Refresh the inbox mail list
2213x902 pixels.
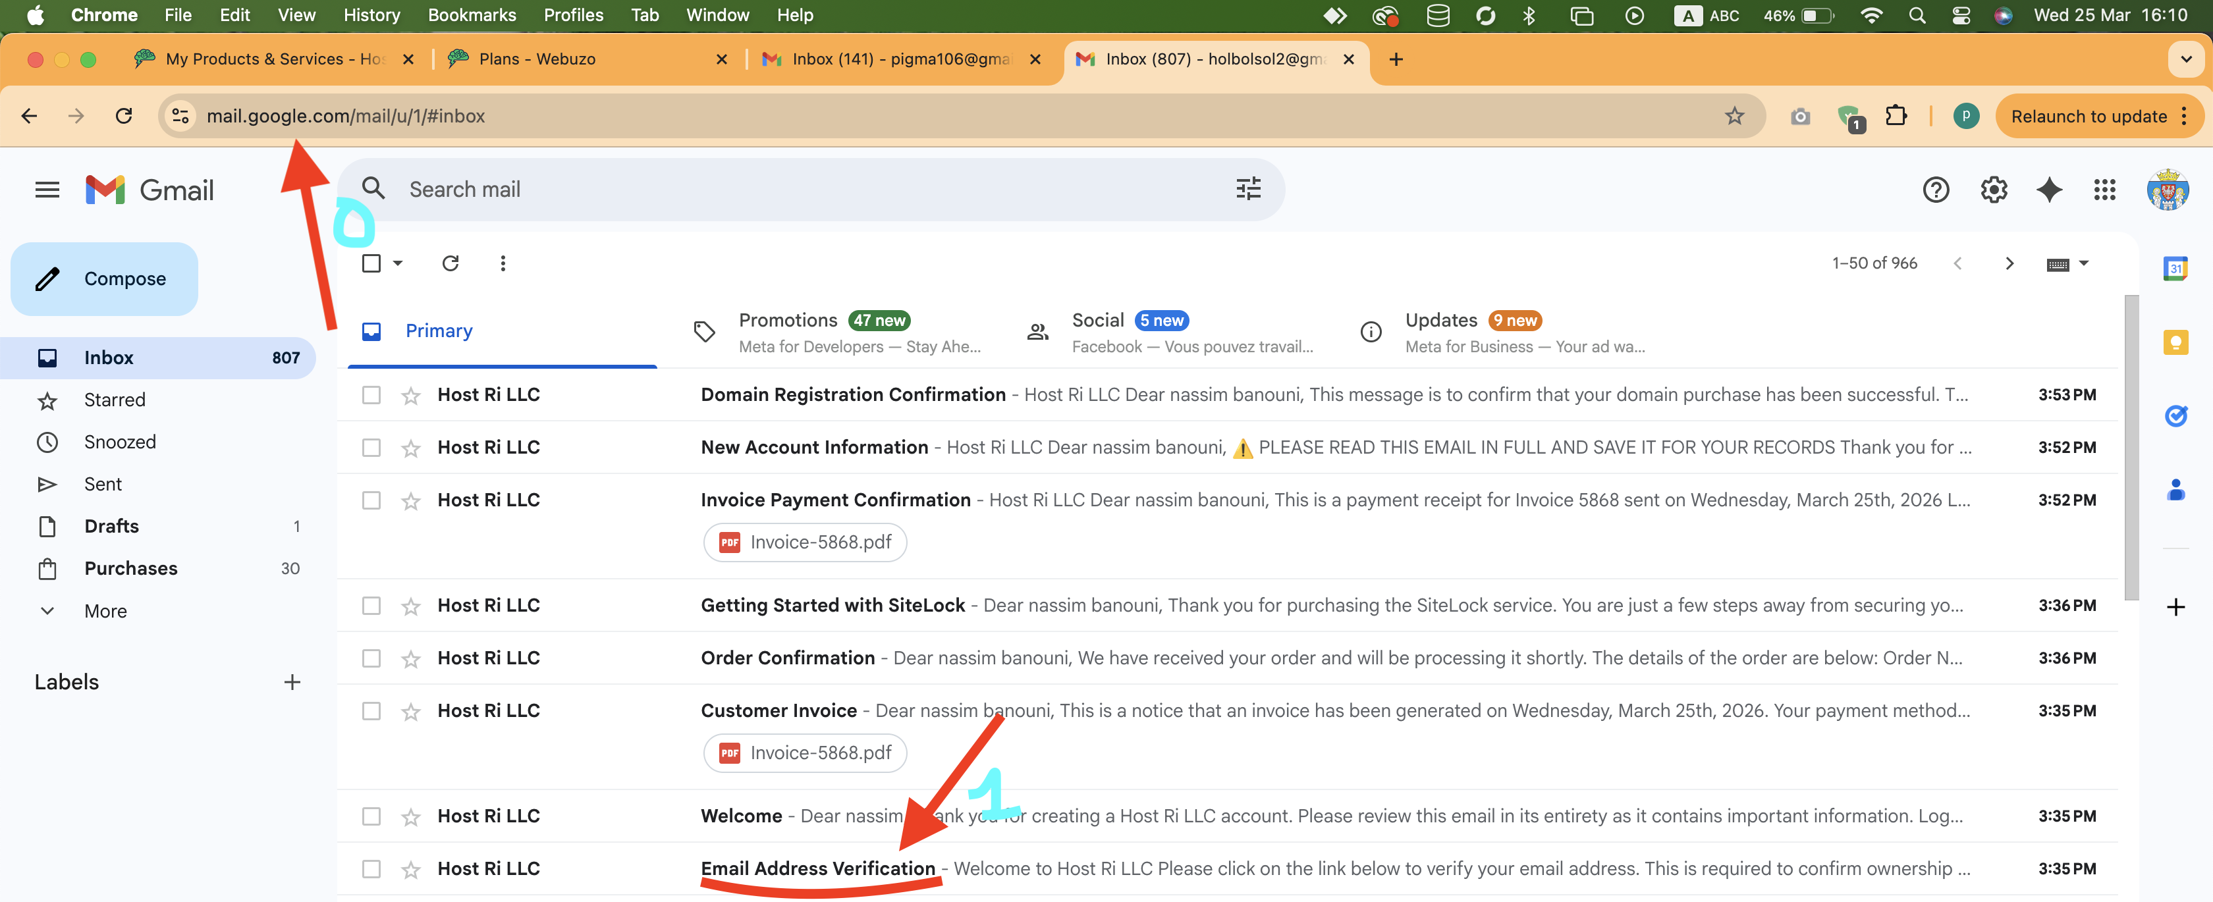450,263
